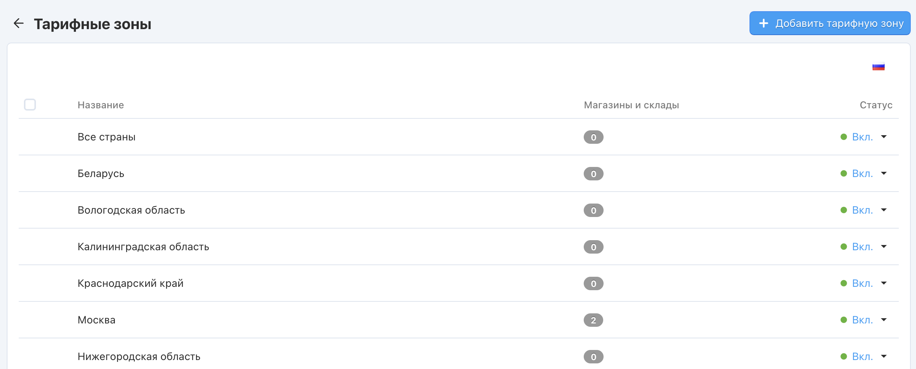Viewport: 916px width, 369px height.
Task: Open the Краснодарский край rate zone
Action: point(130,283)
